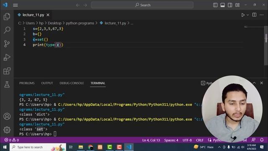Click 'python programs' breadcrumb segment

(x=80, y=23)
